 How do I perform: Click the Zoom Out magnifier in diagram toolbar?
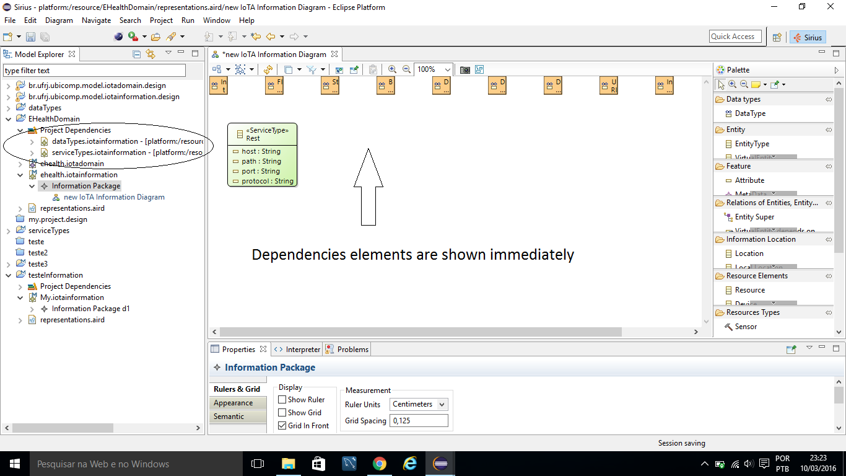coord(406,69)
